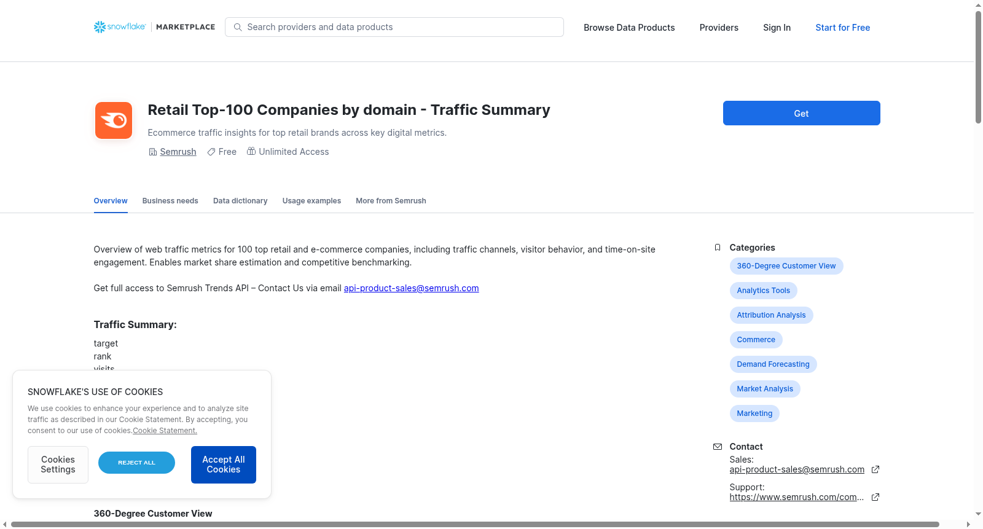The height and width of the screenshot is (529, 983).
Task: Click Sign In
Action: point(777,28)
